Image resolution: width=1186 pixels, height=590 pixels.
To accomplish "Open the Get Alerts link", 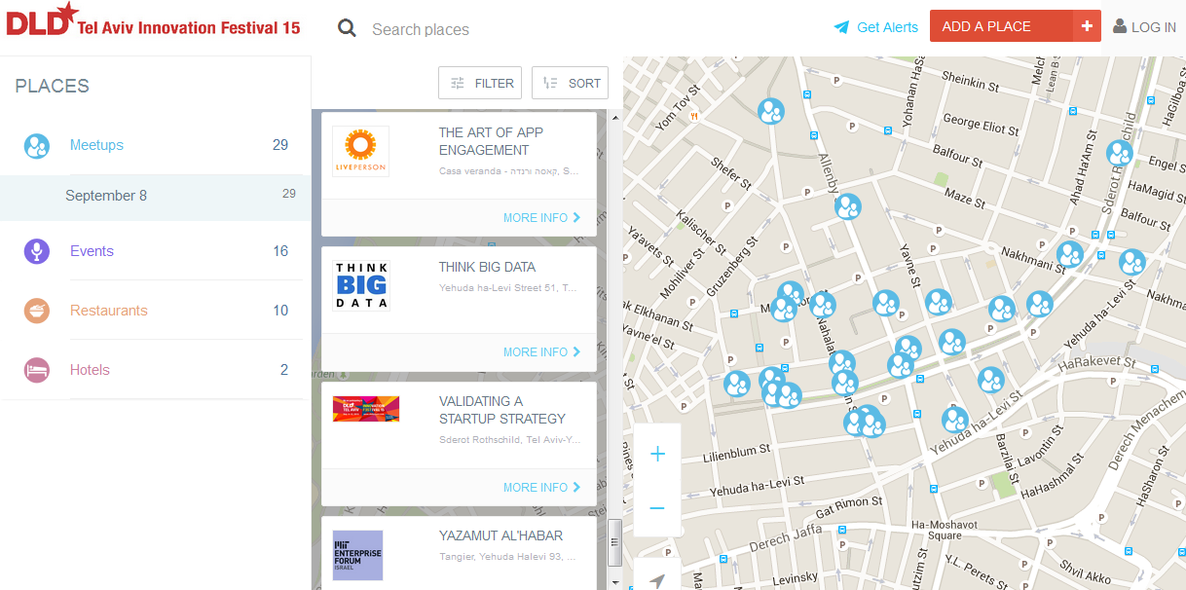I will pyautogui.click(x=887, y=27).
